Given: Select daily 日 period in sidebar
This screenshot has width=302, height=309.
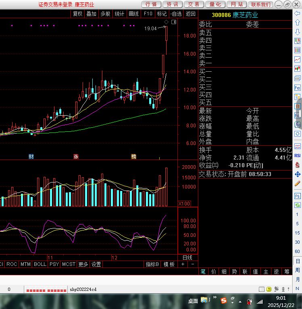Looking at the screenshot, I should click(x=298, y=261).
